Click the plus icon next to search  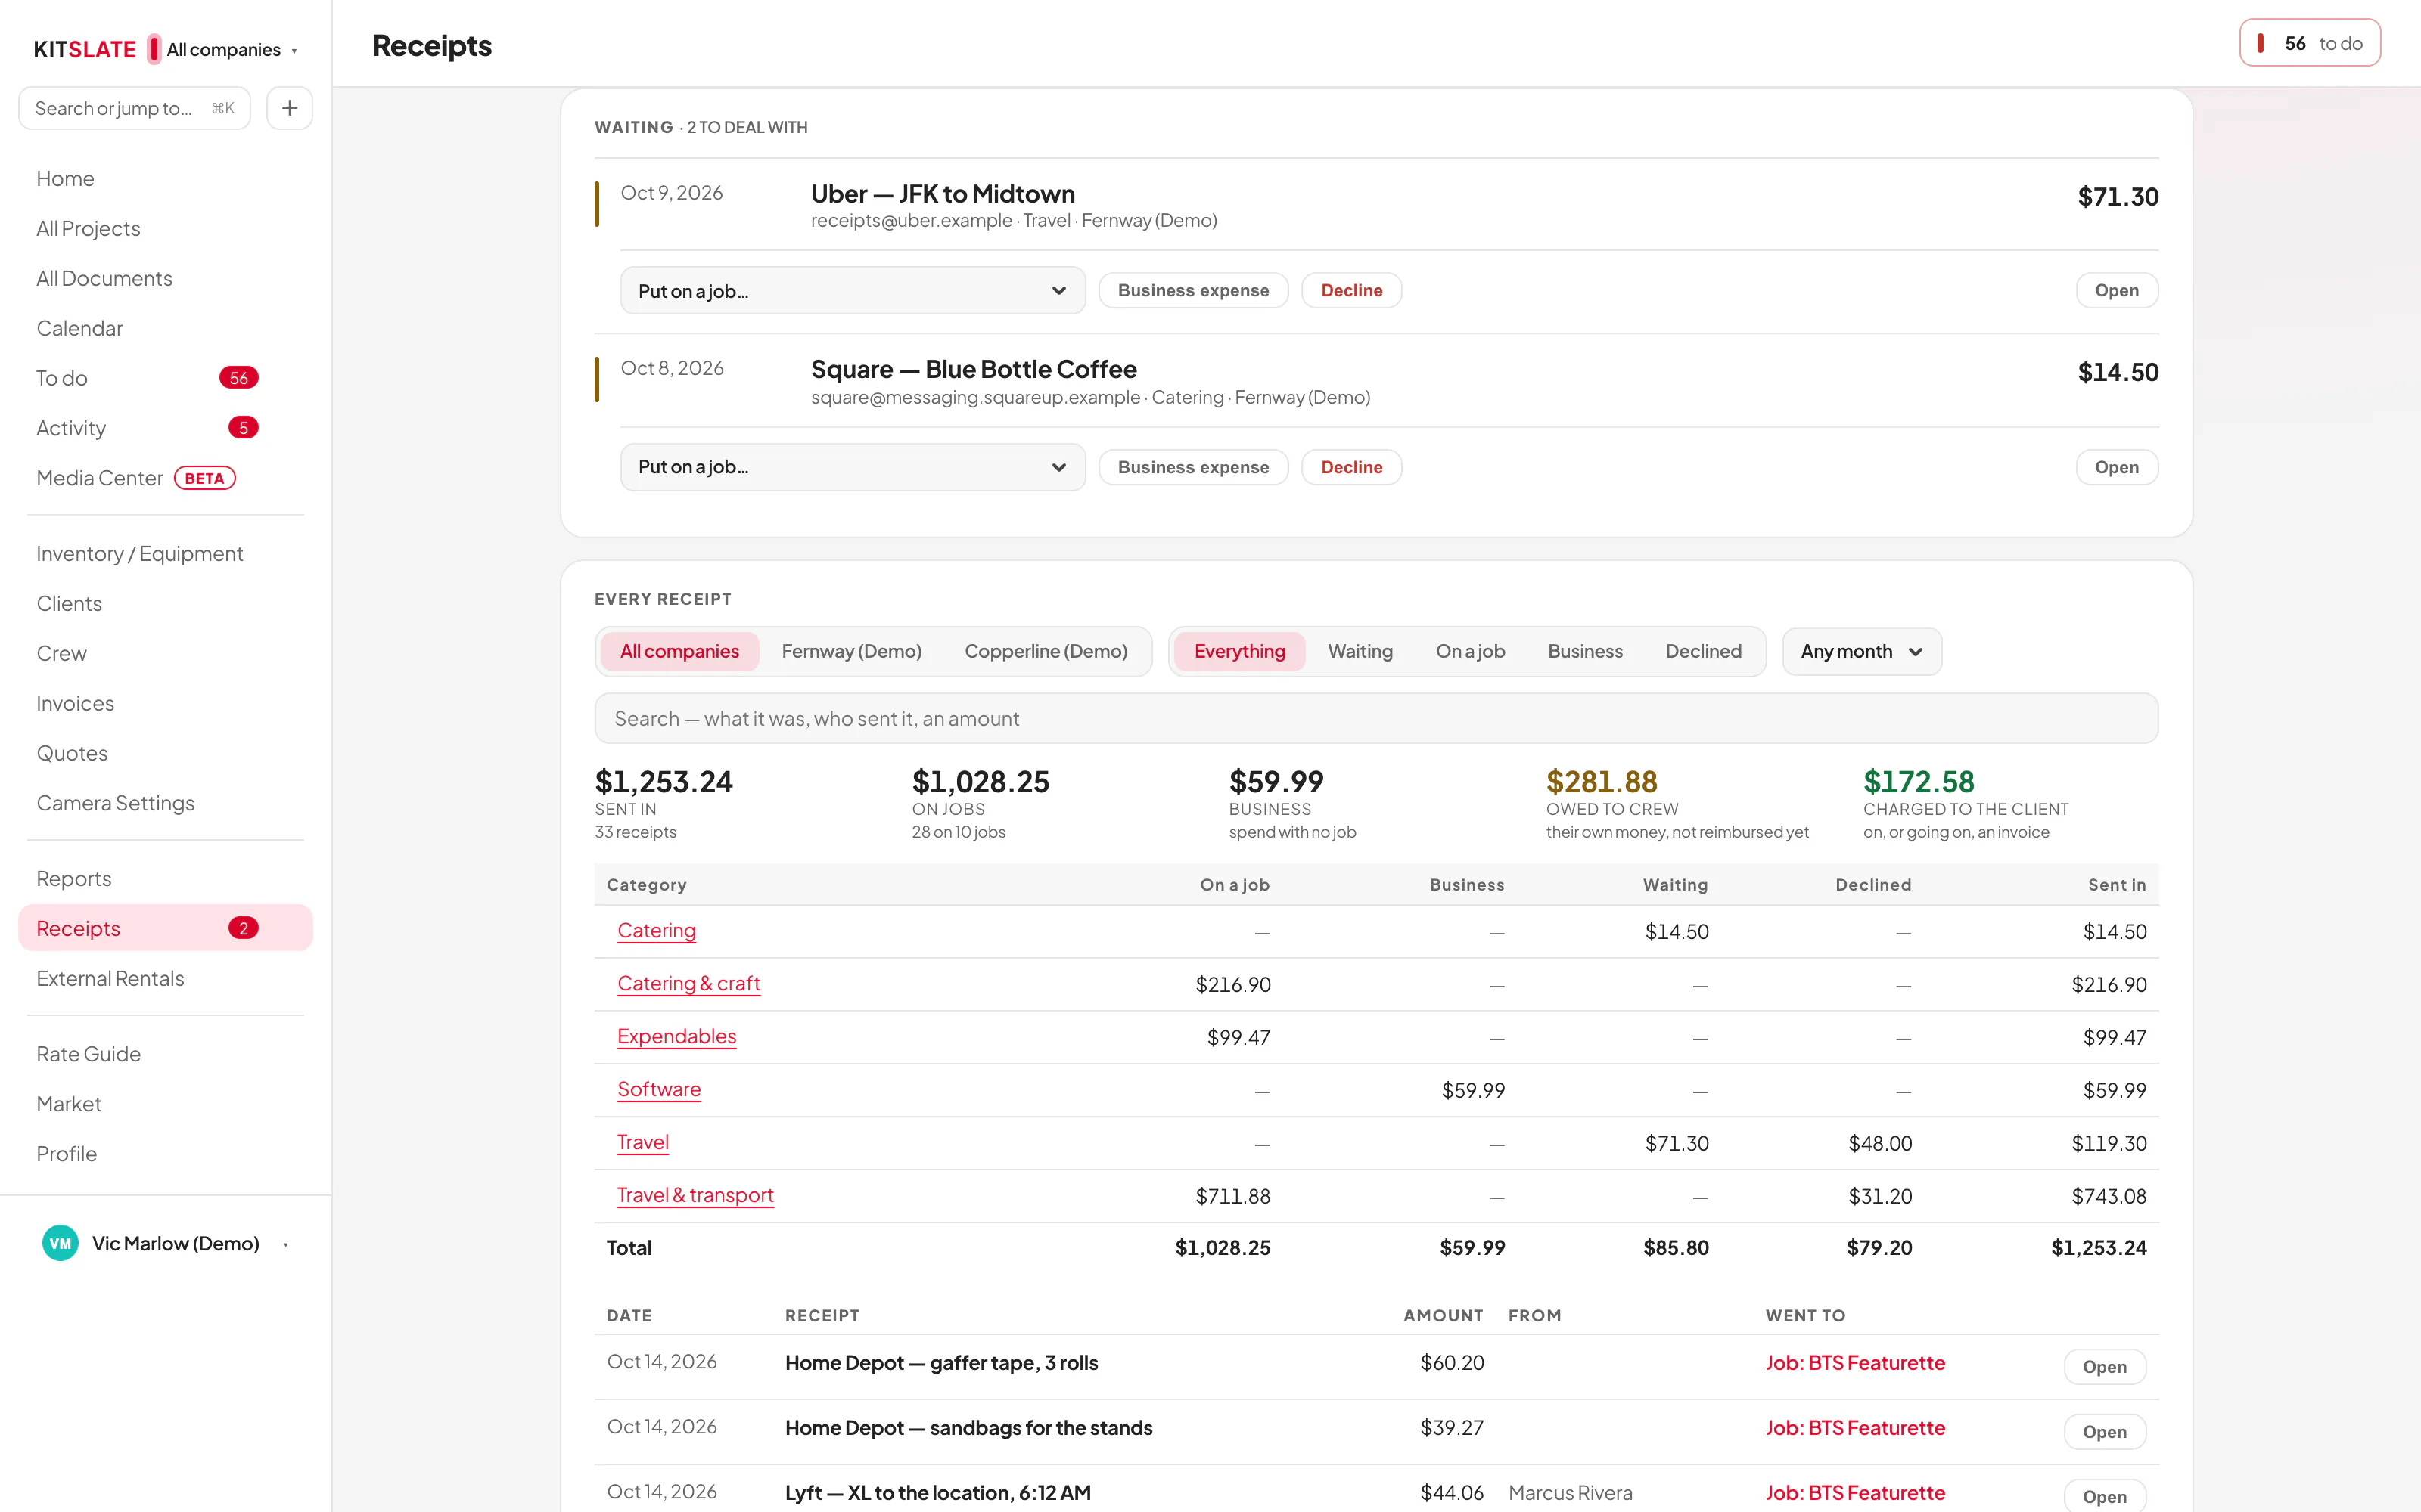[289, 108]
